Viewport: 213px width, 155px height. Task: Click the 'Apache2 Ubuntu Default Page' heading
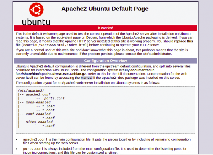coord(105,9)
